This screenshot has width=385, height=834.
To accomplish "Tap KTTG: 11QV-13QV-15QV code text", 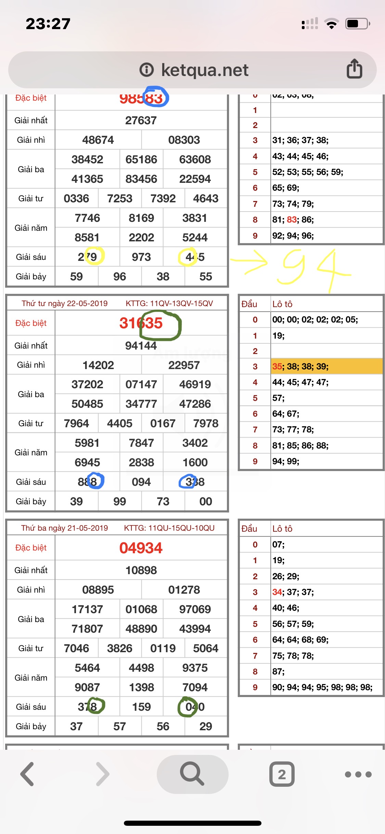I will (169, 303).
